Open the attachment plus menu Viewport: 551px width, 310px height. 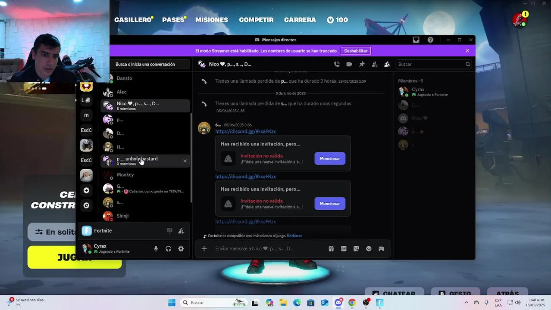(204, 248)
